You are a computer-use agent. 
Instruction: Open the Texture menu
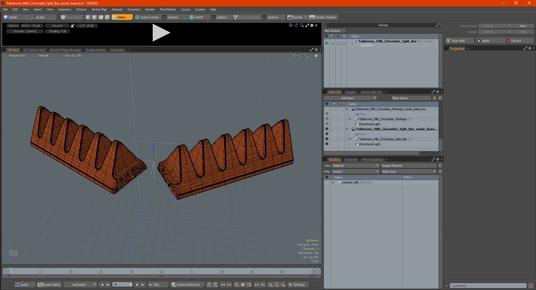(x=81, y=9)
